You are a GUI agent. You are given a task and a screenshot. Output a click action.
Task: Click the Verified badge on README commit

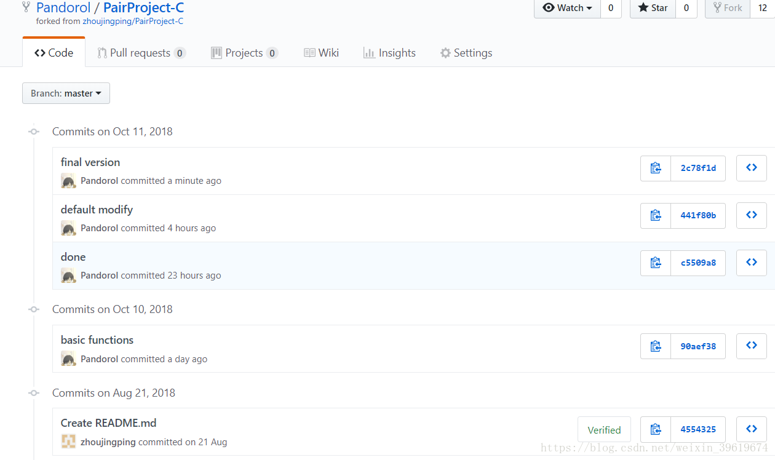(x=604, y=430)
